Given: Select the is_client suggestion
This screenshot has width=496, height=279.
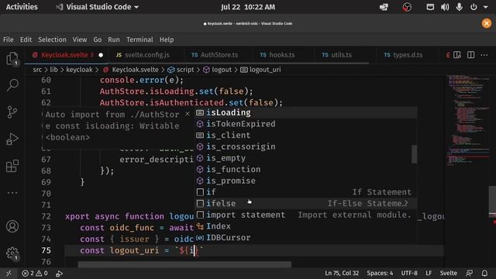Looking at the screenshot, I should (x=306, y=136).
